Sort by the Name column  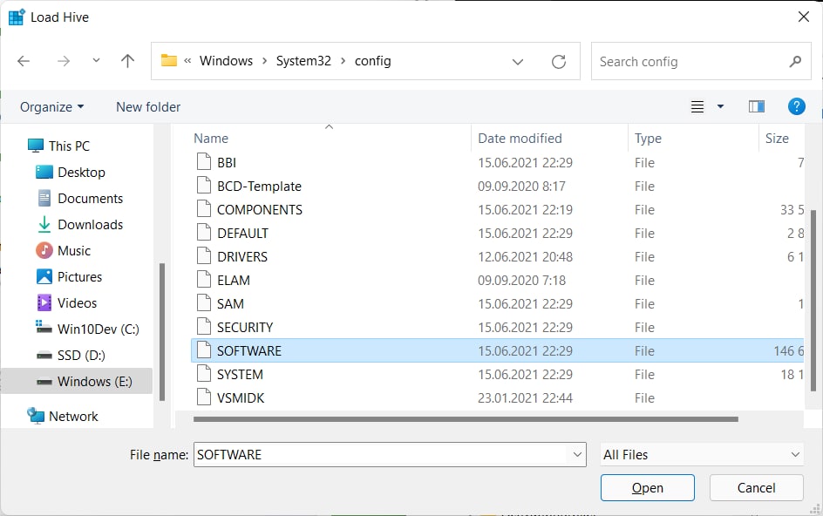click(x=211, y=138)
